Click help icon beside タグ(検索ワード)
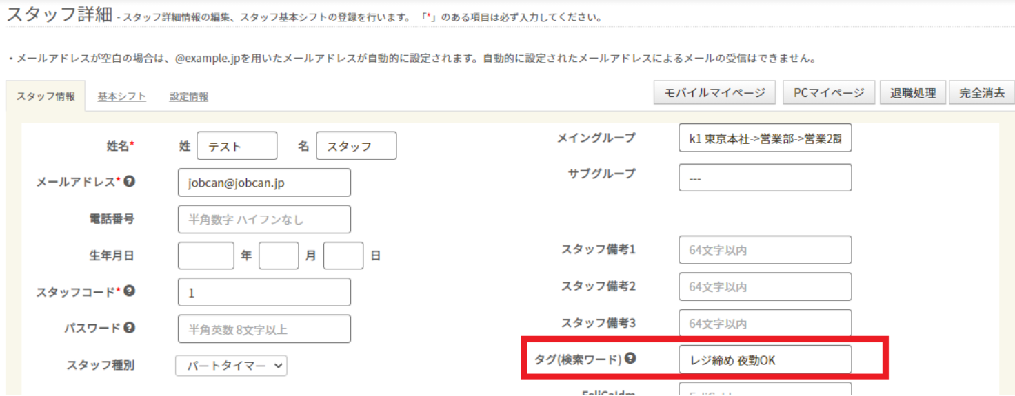The height and width of the screenshot is (396, 1015). pos(630,358)
